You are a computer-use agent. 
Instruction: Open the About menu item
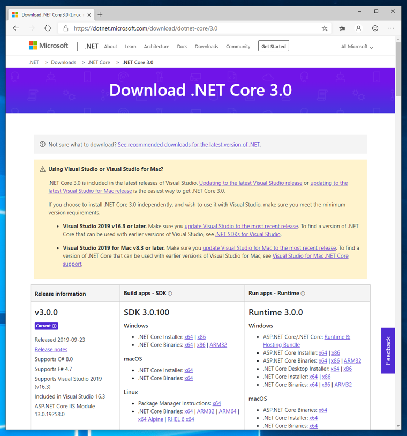coord(110,47)
